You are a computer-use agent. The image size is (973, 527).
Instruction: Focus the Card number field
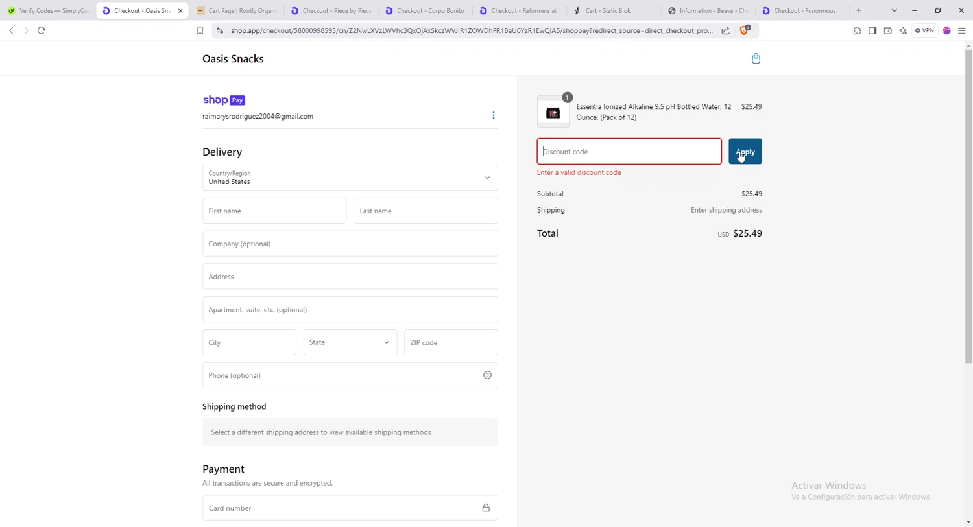tap(350, 508)
